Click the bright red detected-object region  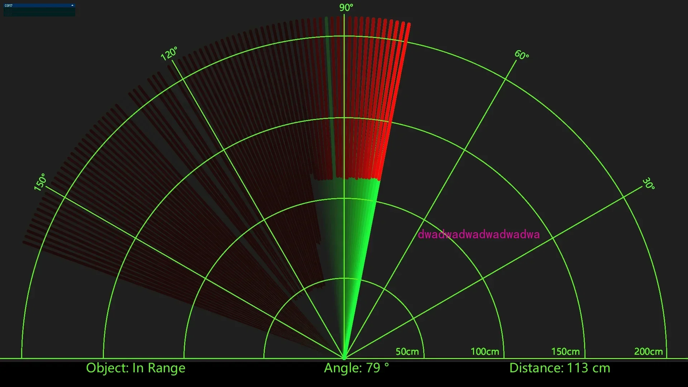[383, 107]
